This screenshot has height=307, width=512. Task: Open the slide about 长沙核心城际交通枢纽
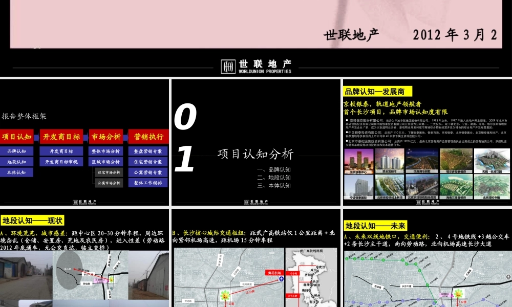click(x=255, y=258)
